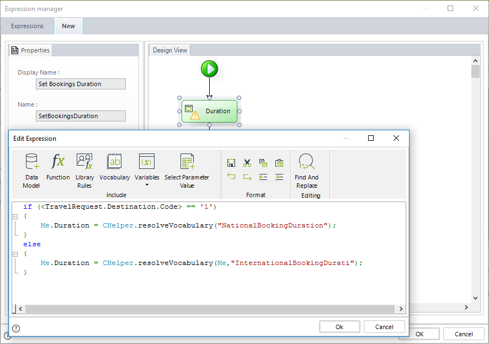Collapse the if code block
Screen dimensions: 489x344
[x=15, y=216]
